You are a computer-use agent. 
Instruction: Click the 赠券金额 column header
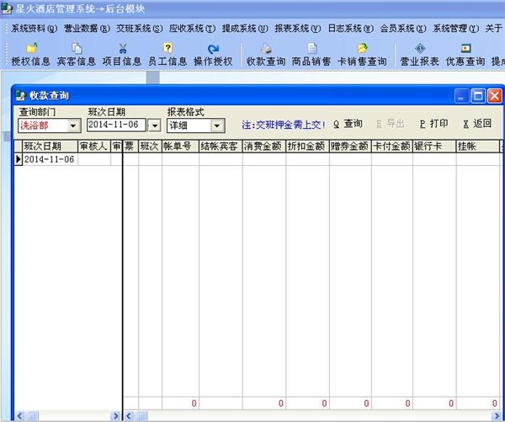(x=350, y=147)
